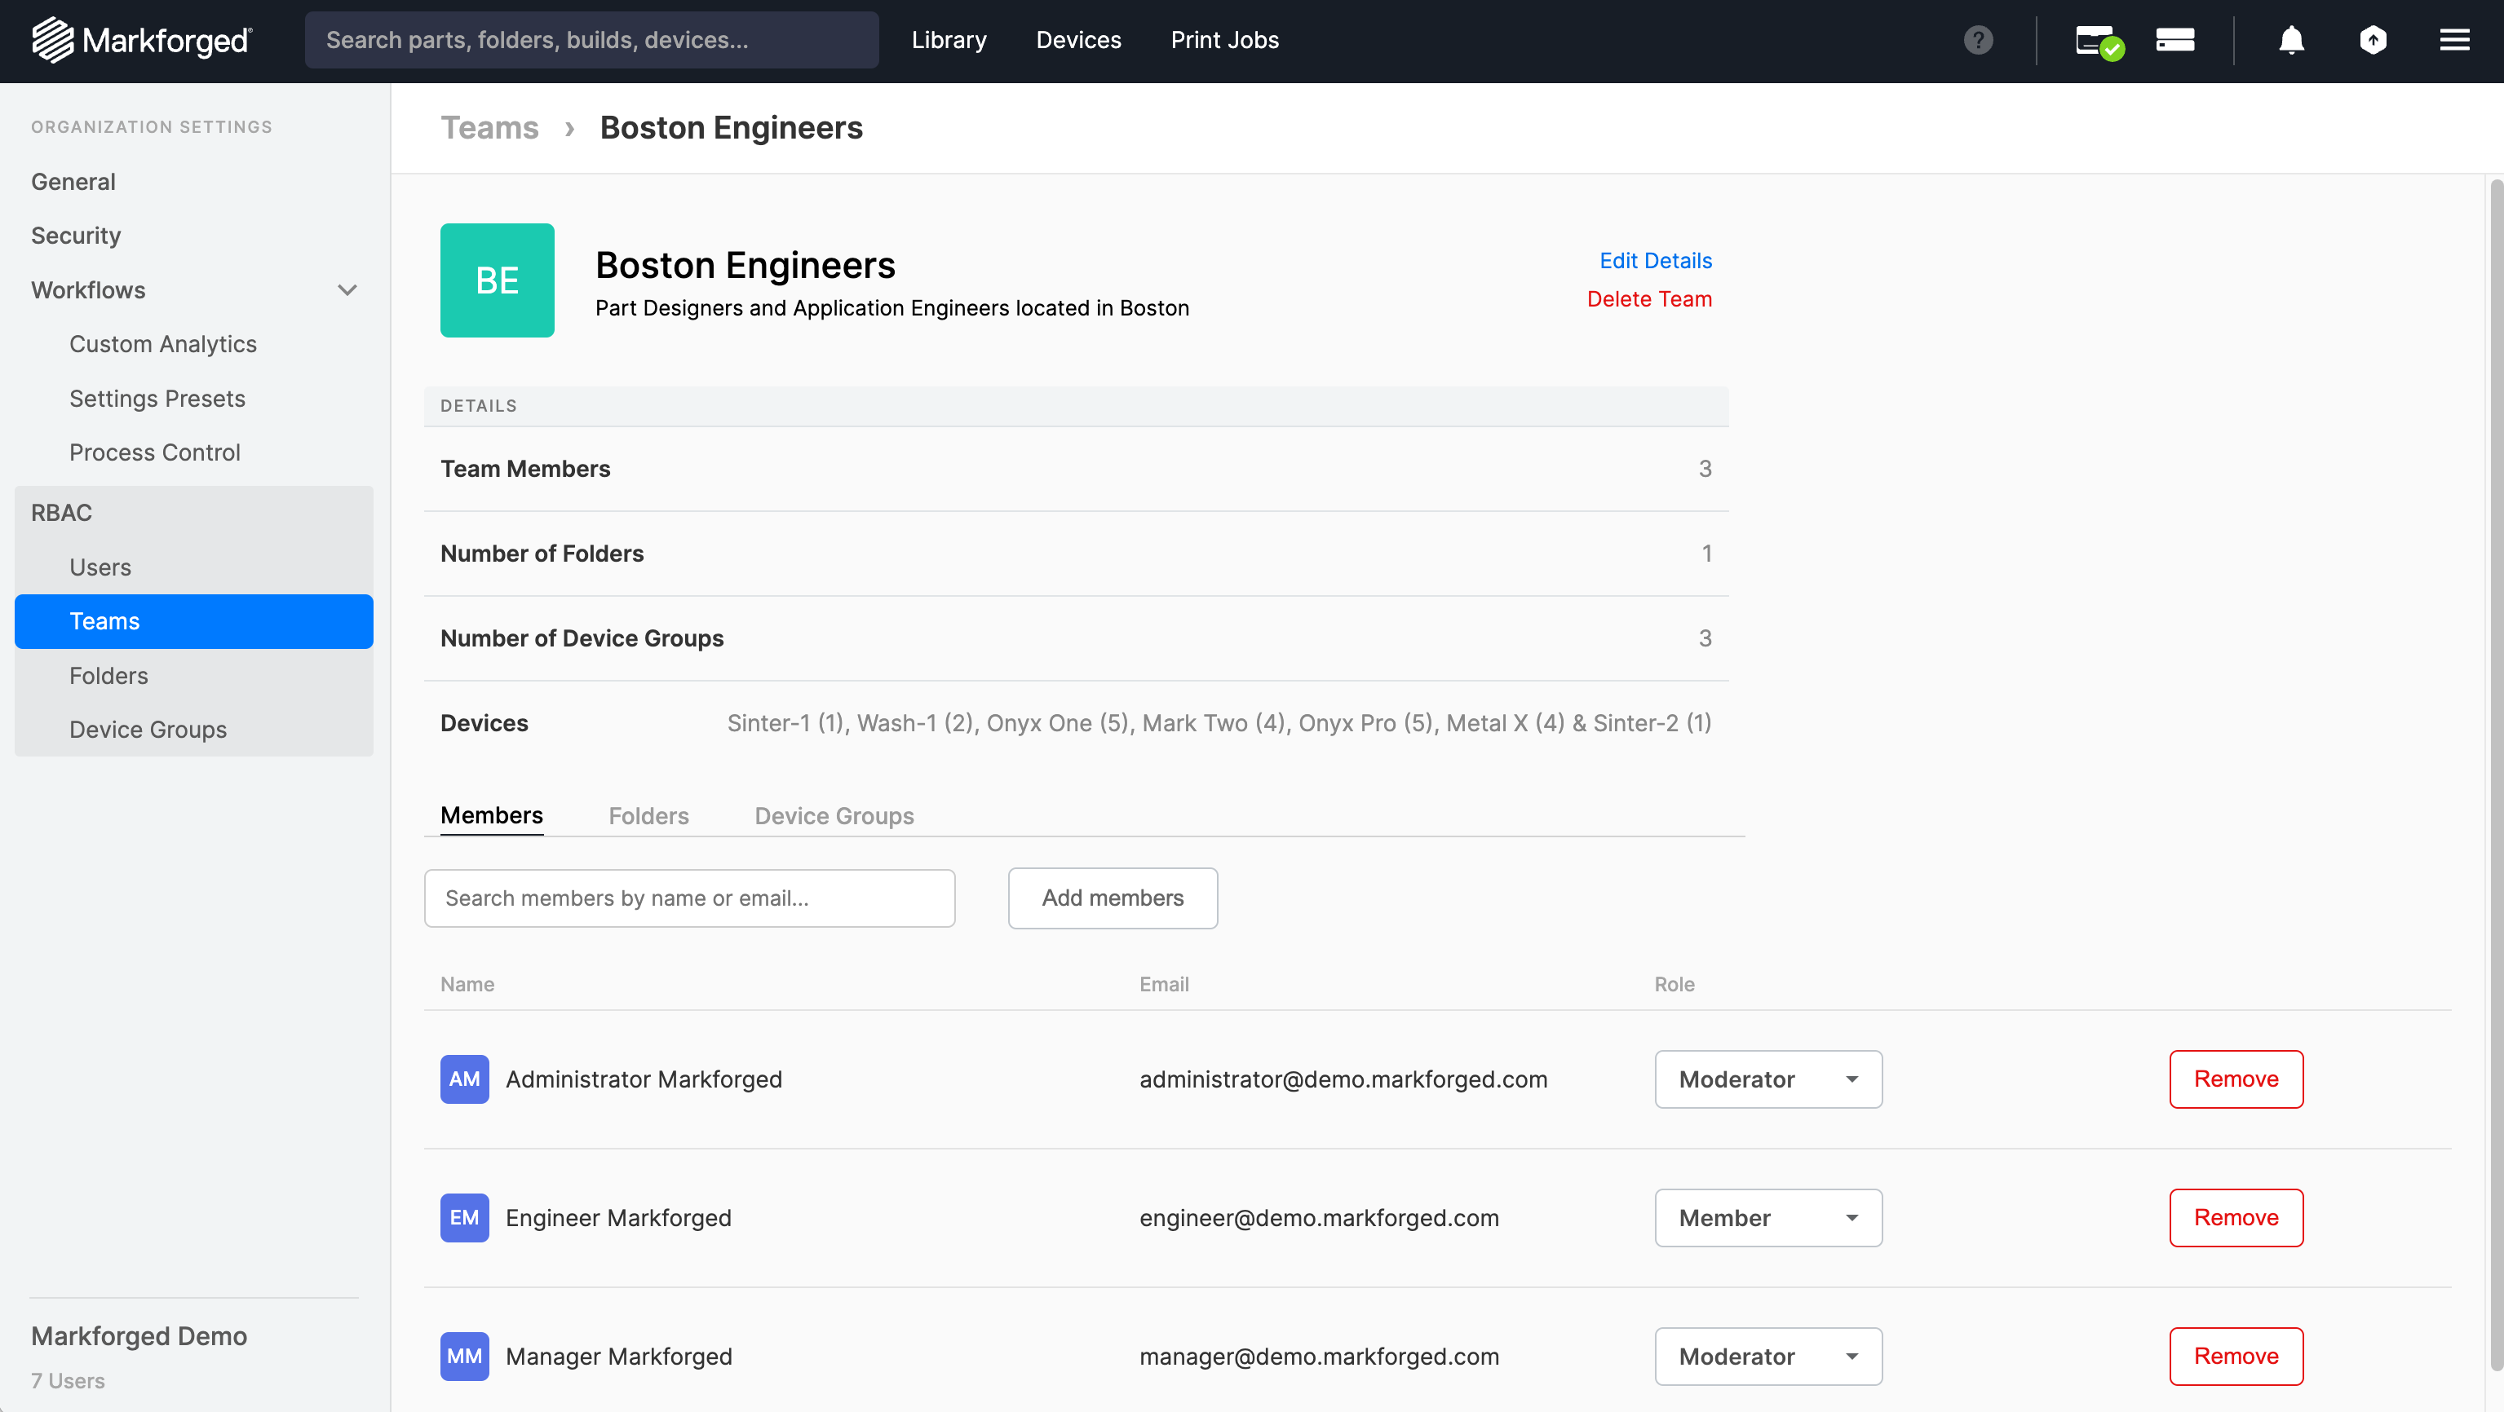Open the build queue card icon
This screenshot has height=1412, width=2504.
(2174, 40)
